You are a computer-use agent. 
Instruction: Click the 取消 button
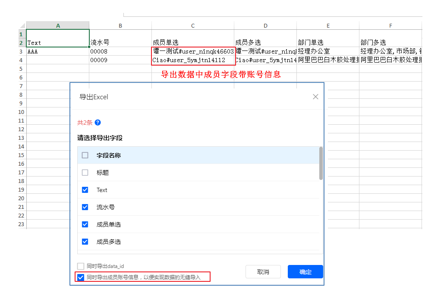[263, 272]
